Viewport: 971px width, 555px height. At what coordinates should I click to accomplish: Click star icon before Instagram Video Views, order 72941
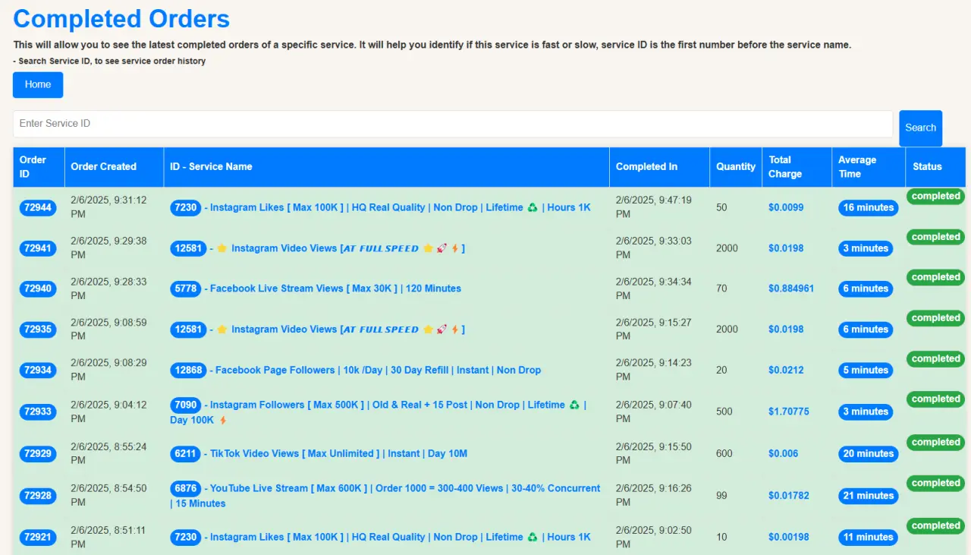coord(222,248)
